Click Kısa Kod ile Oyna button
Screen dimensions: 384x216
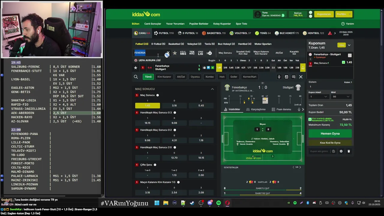[330, 143]
